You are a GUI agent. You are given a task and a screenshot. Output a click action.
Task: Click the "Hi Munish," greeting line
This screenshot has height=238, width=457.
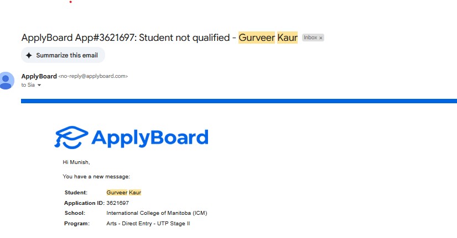point(76,162)
